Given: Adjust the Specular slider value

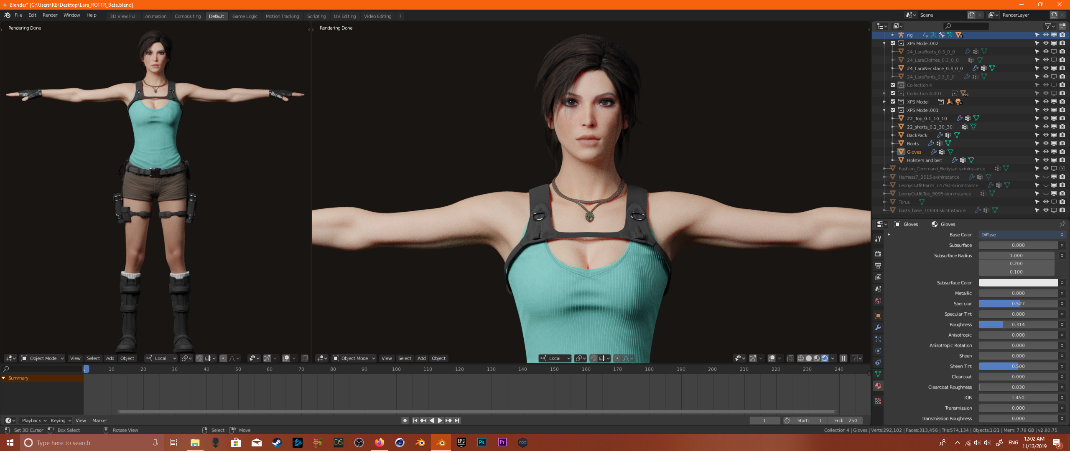Looking at the screenshot, I should tap(1018, 304).
